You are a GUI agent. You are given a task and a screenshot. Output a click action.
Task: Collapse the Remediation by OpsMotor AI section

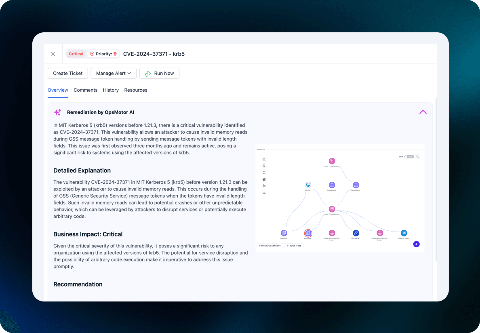tap(423, 112)
